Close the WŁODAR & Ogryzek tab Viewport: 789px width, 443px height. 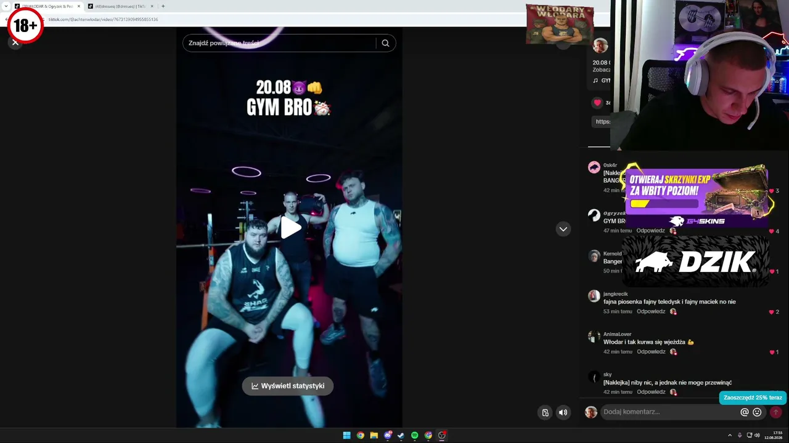pyautogui.click(x=78, y=6)
